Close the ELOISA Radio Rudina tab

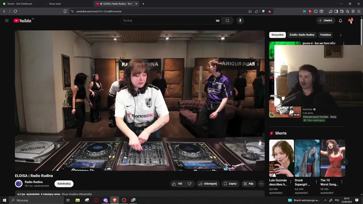coord(136,4)
